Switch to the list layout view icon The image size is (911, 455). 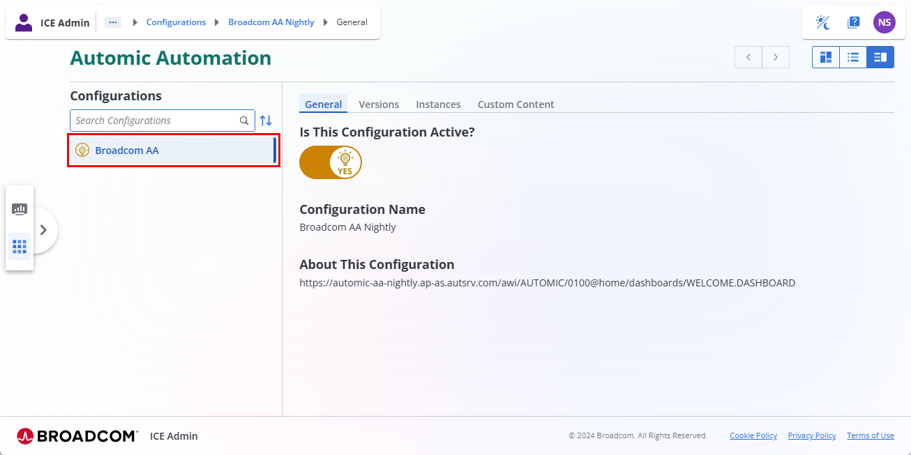coord(852,57)
